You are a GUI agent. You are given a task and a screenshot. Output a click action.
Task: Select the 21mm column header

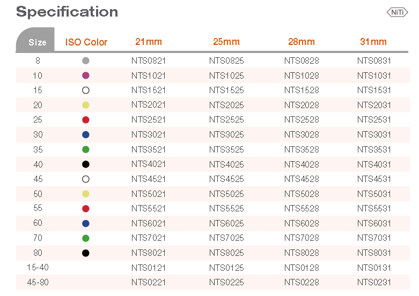click(149, 42)
